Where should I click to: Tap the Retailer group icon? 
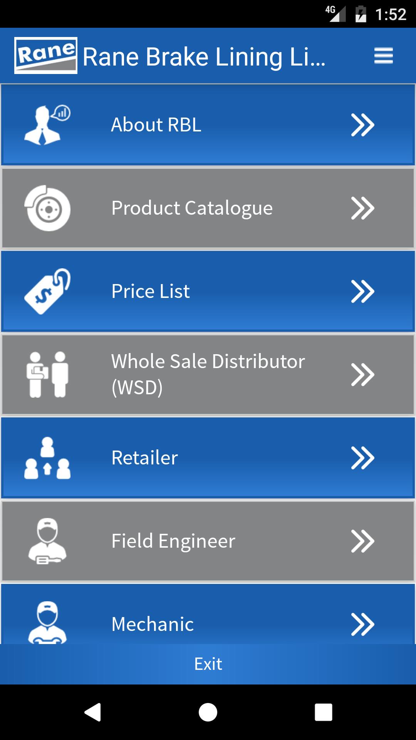pyautogui.click(x=47, y=458)
